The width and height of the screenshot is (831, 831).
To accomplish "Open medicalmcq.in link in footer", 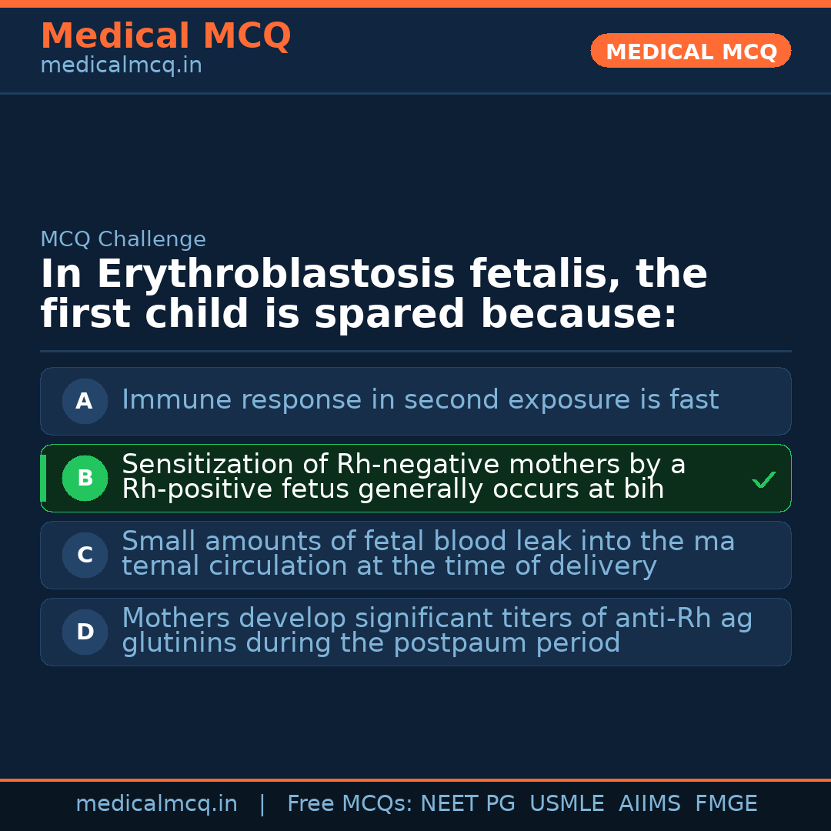I will (156, 804).
